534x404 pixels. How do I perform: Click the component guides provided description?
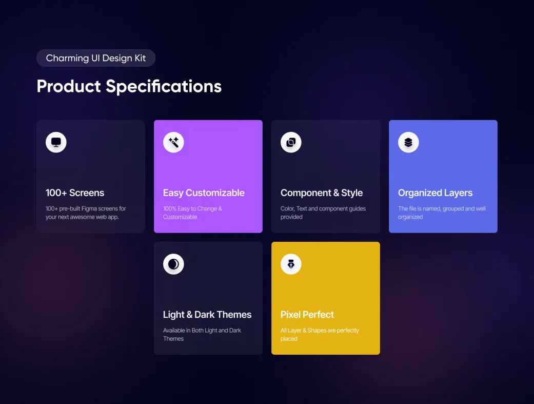323,213
